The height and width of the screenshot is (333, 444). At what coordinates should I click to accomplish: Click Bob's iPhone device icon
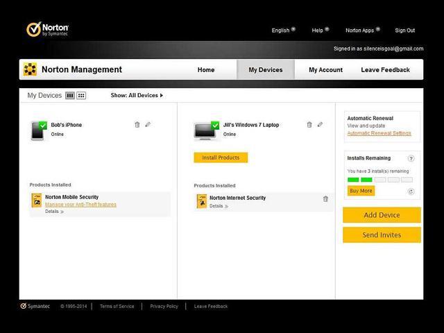tap(39, 131)
